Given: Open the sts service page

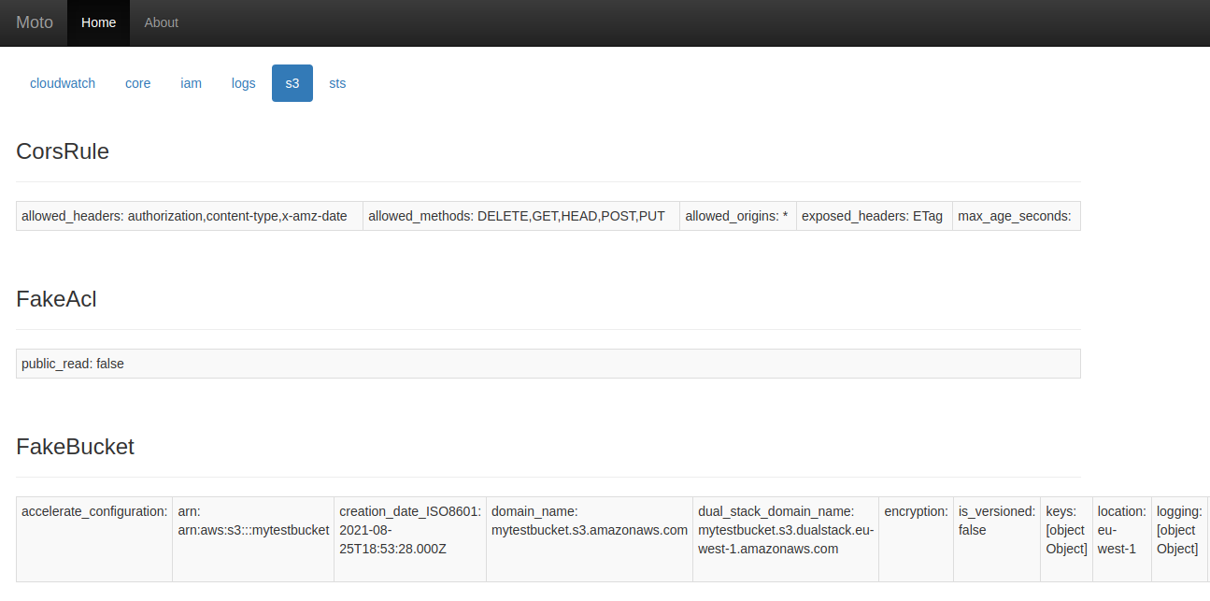Looking at the screenshot, I should pos(337,83).
